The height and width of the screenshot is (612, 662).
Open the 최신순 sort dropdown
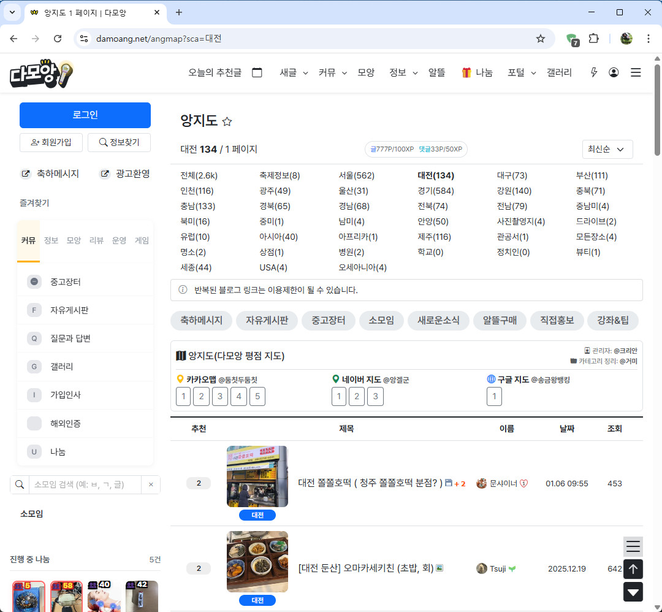607,149
